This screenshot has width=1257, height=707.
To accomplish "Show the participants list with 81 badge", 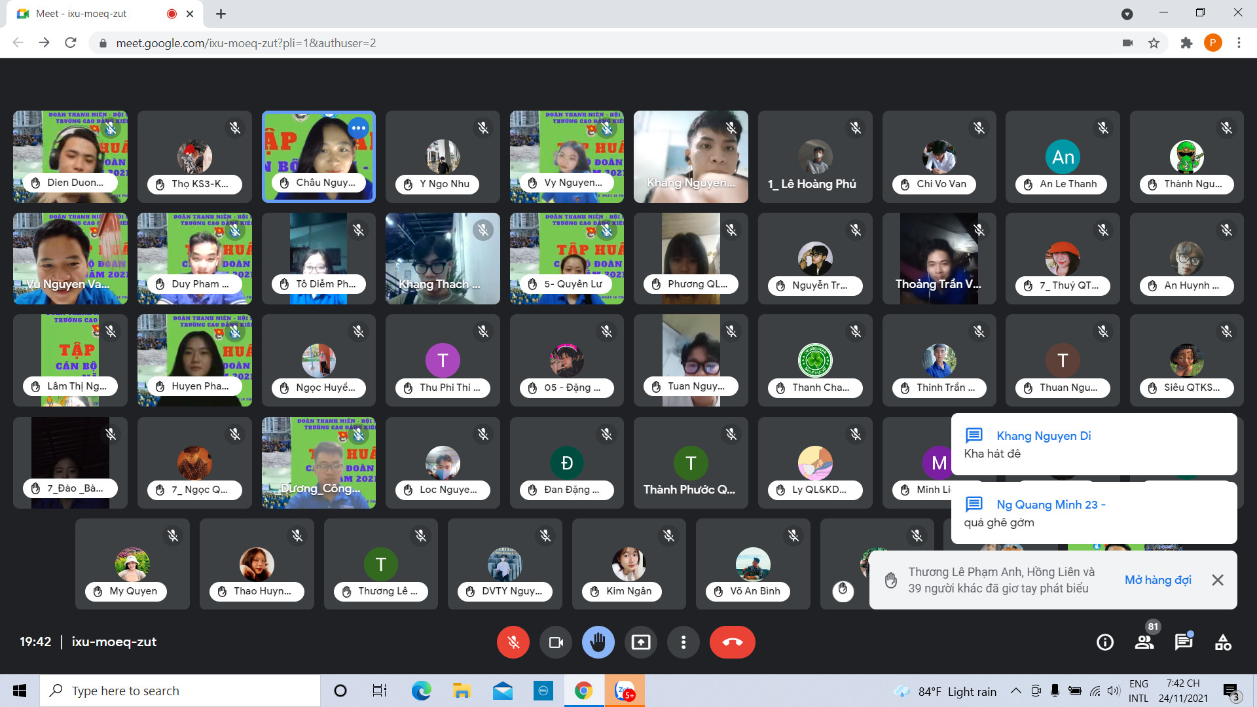I will click(x=1144, y=642).
